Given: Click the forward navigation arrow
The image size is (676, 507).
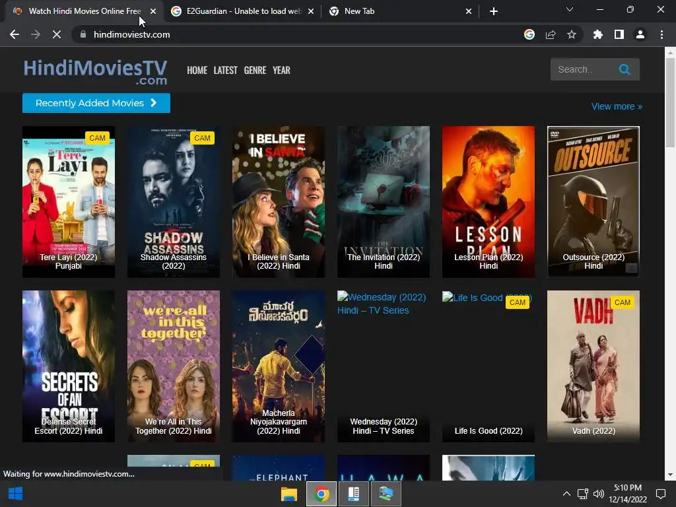Looking at the screenshot, I should [36, 34].
